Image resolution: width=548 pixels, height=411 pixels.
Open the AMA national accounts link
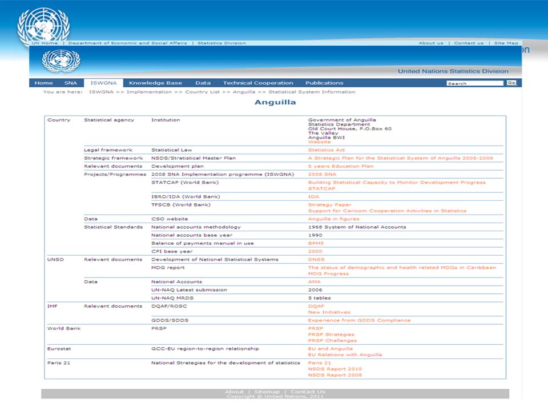(314, 281)
